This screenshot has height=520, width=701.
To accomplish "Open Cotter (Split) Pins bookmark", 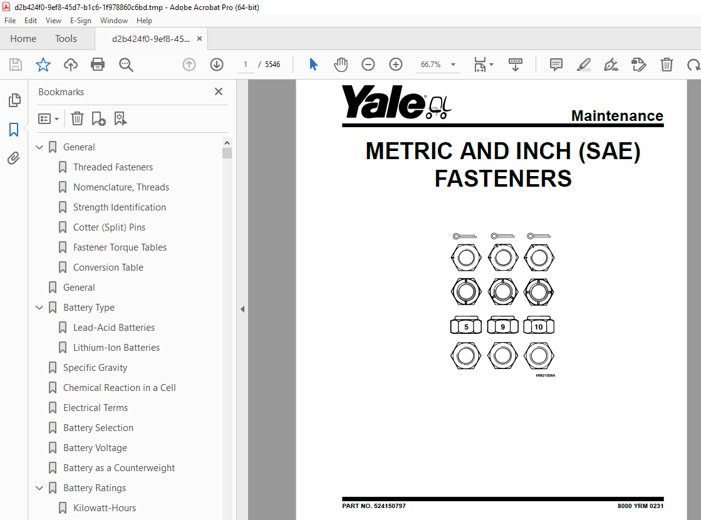I will (109, 227).
